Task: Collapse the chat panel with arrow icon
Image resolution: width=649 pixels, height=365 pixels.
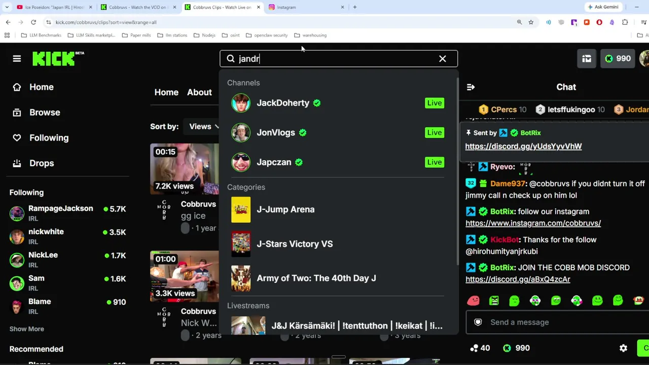Action: click(471, 87)
